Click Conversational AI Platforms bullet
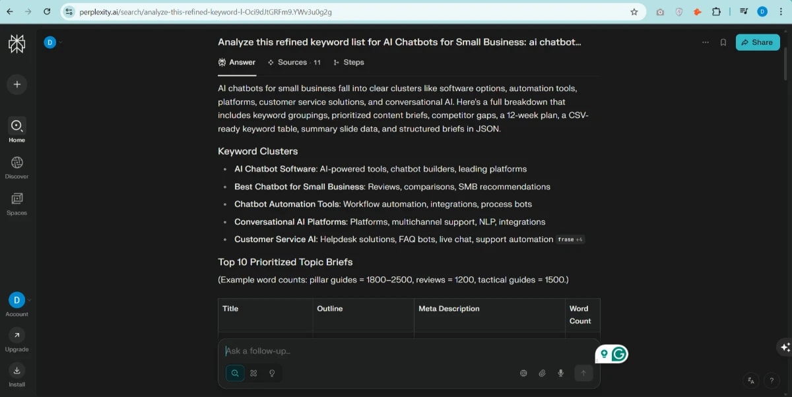Image resolution: width=792 pixels, height=397 pixels. click(390, 222)
